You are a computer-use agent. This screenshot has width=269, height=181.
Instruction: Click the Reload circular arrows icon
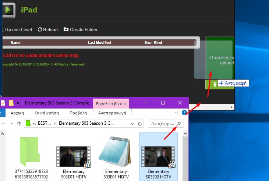tap(40, 29)
